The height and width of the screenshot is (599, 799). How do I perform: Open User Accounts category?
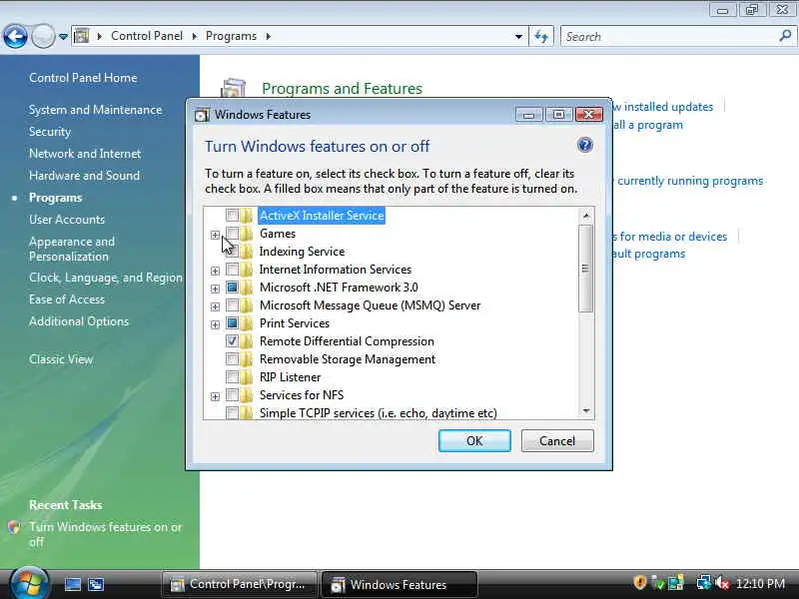tap(67, 220)
